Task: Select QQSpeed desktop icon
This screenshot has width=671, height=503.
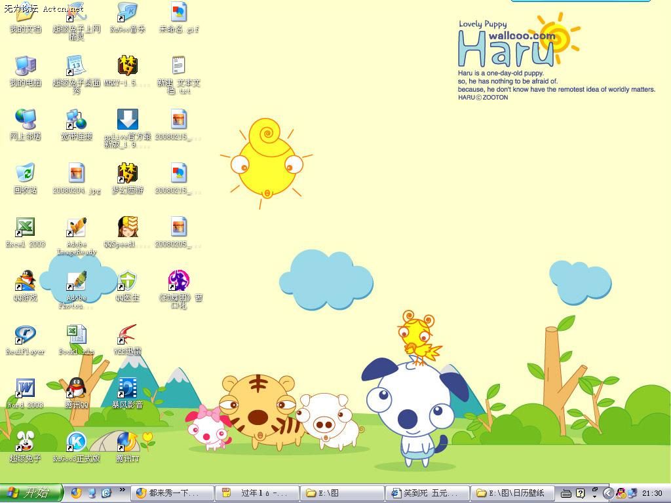Action: tap(128, 233)
